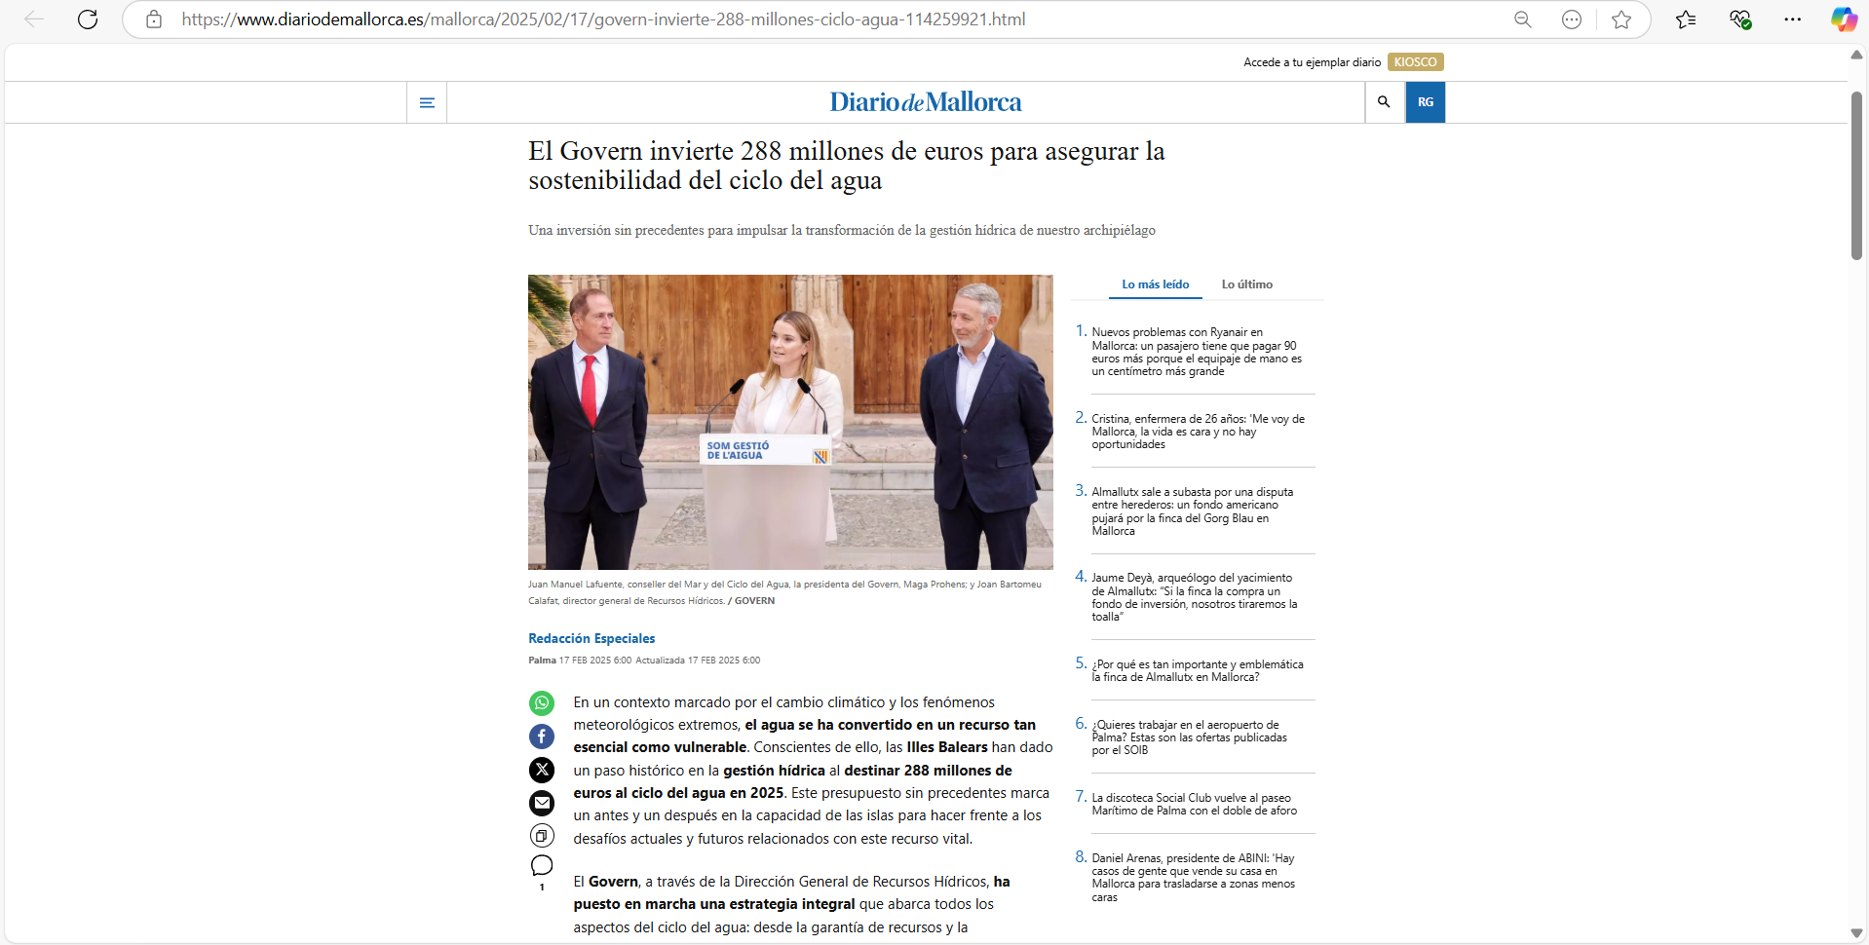
Task: Share article by email icon
Action: tap(542, 803)
